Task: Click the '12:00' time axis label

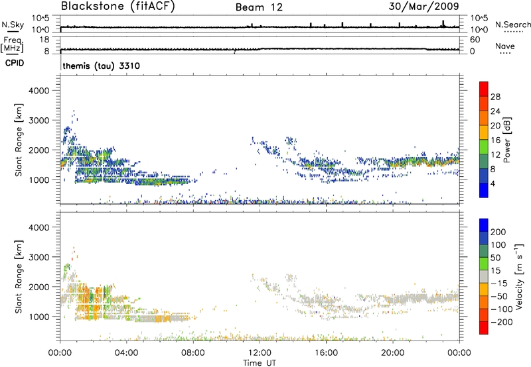Action: (x=260, y=353)
